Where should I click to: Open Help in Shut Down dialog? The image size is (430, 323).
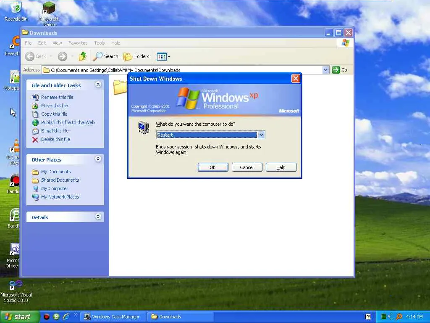click(x=281, y=167)
